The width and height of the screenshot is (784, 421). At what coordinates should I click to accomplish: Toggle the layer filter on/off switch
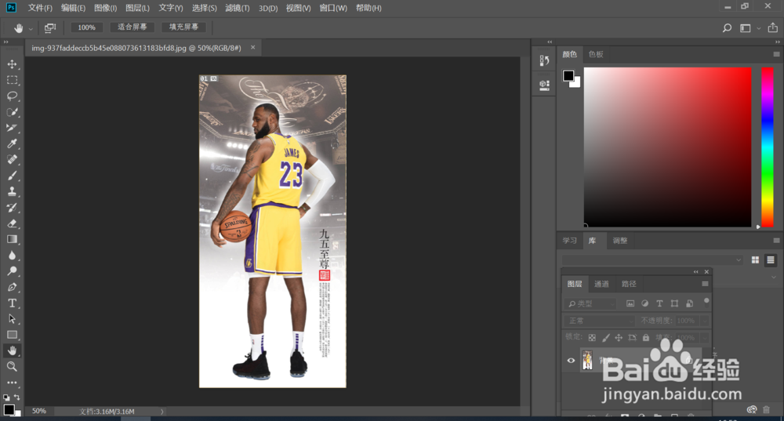coord(706,301)
